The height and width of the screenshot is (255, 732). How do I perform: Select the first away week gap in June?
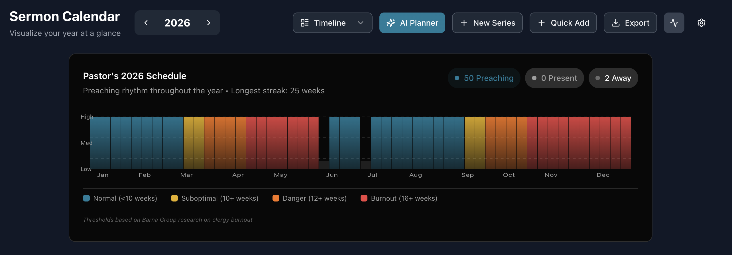click(324, 143)
